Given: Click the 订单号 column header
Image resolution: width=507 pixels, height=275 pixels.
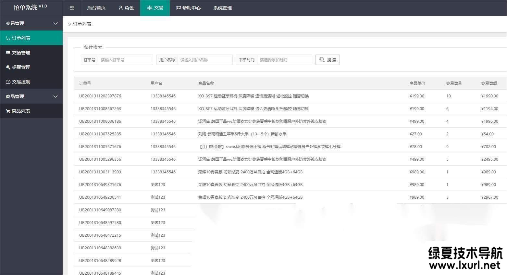Looking at the screenshot, I should (x=85, y=83).
